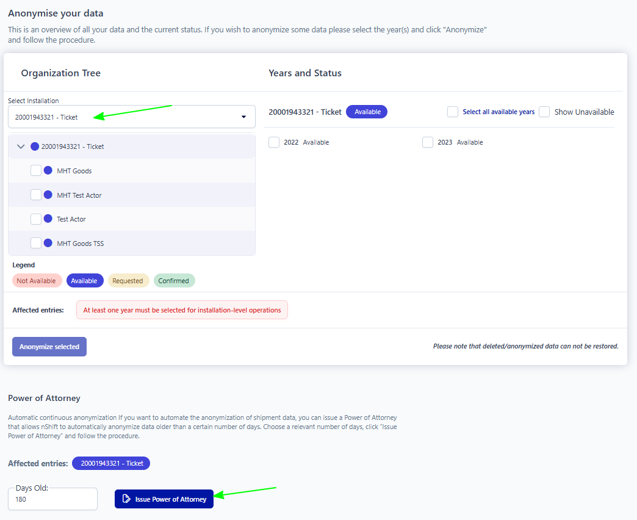Click the blue status dot beside Test Actor
Screen dimensions: 637x520
pyautogui.click(x=48, y=219)
